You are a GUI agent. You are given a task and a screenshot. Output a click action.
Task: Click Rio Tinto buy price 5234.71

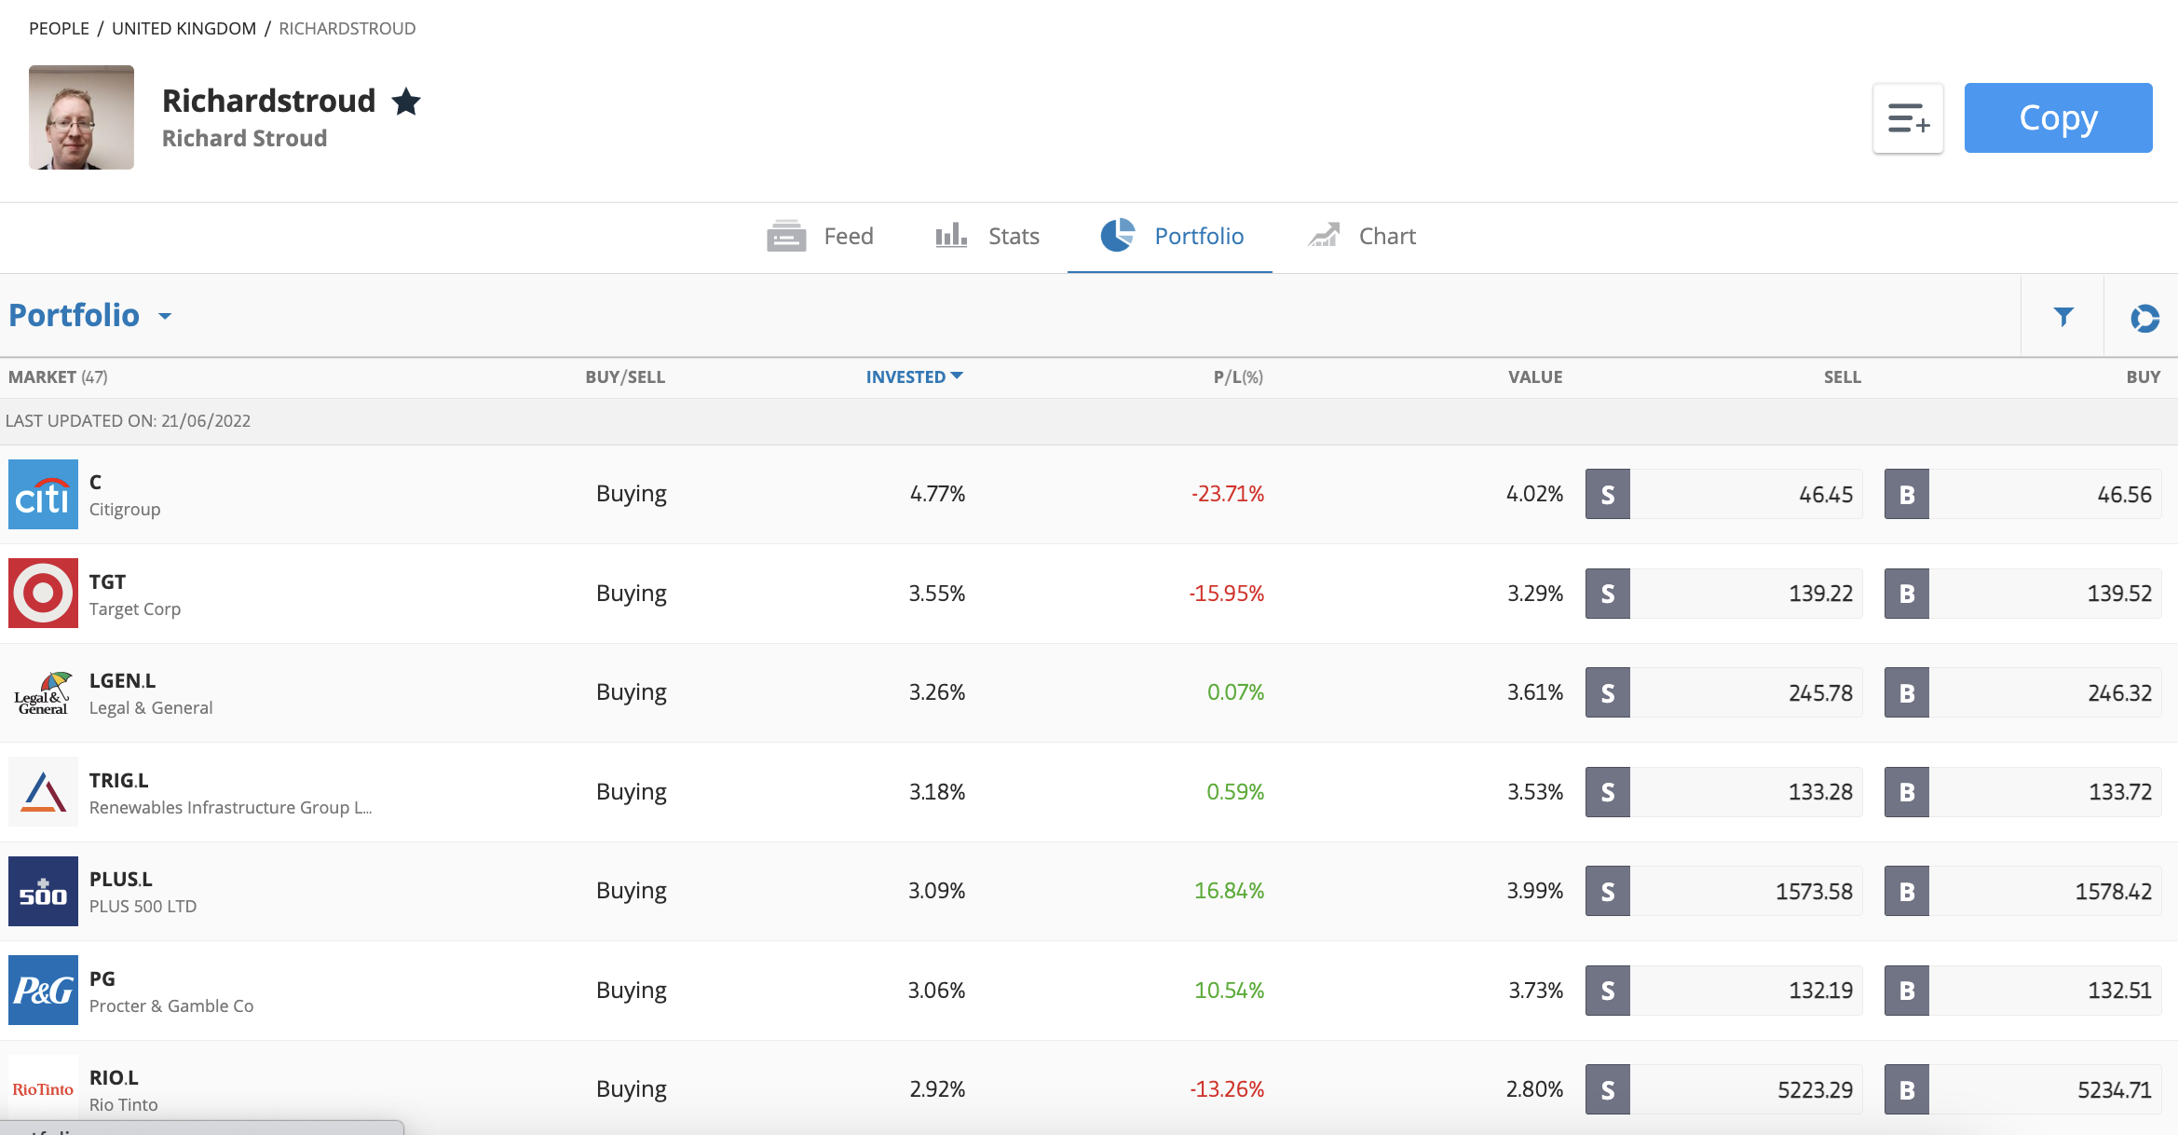pos(2114,1090)
